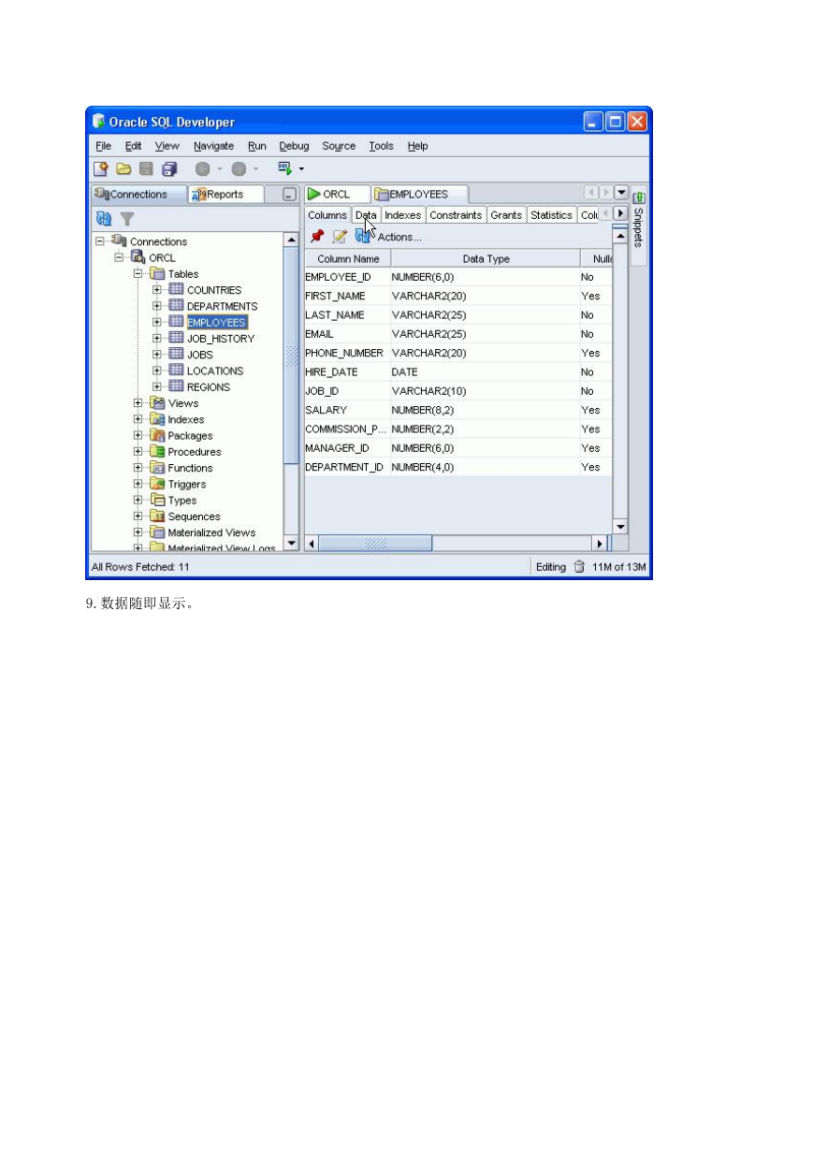This screenshot has width=813, height=1149.
Task: Select the Materialized Views folder
Action: [x=211, y=532]
